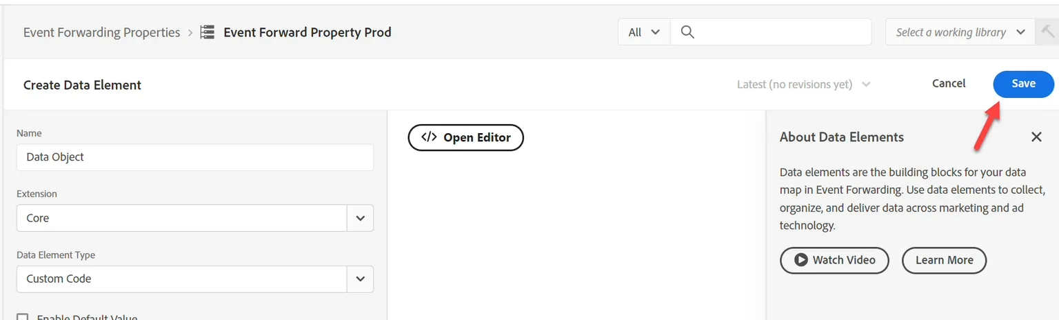This screenshot has height=320, width=1059.
Task: Go to Event Forwarding Properties breadcrumb
Action: [x=101, y=32]
